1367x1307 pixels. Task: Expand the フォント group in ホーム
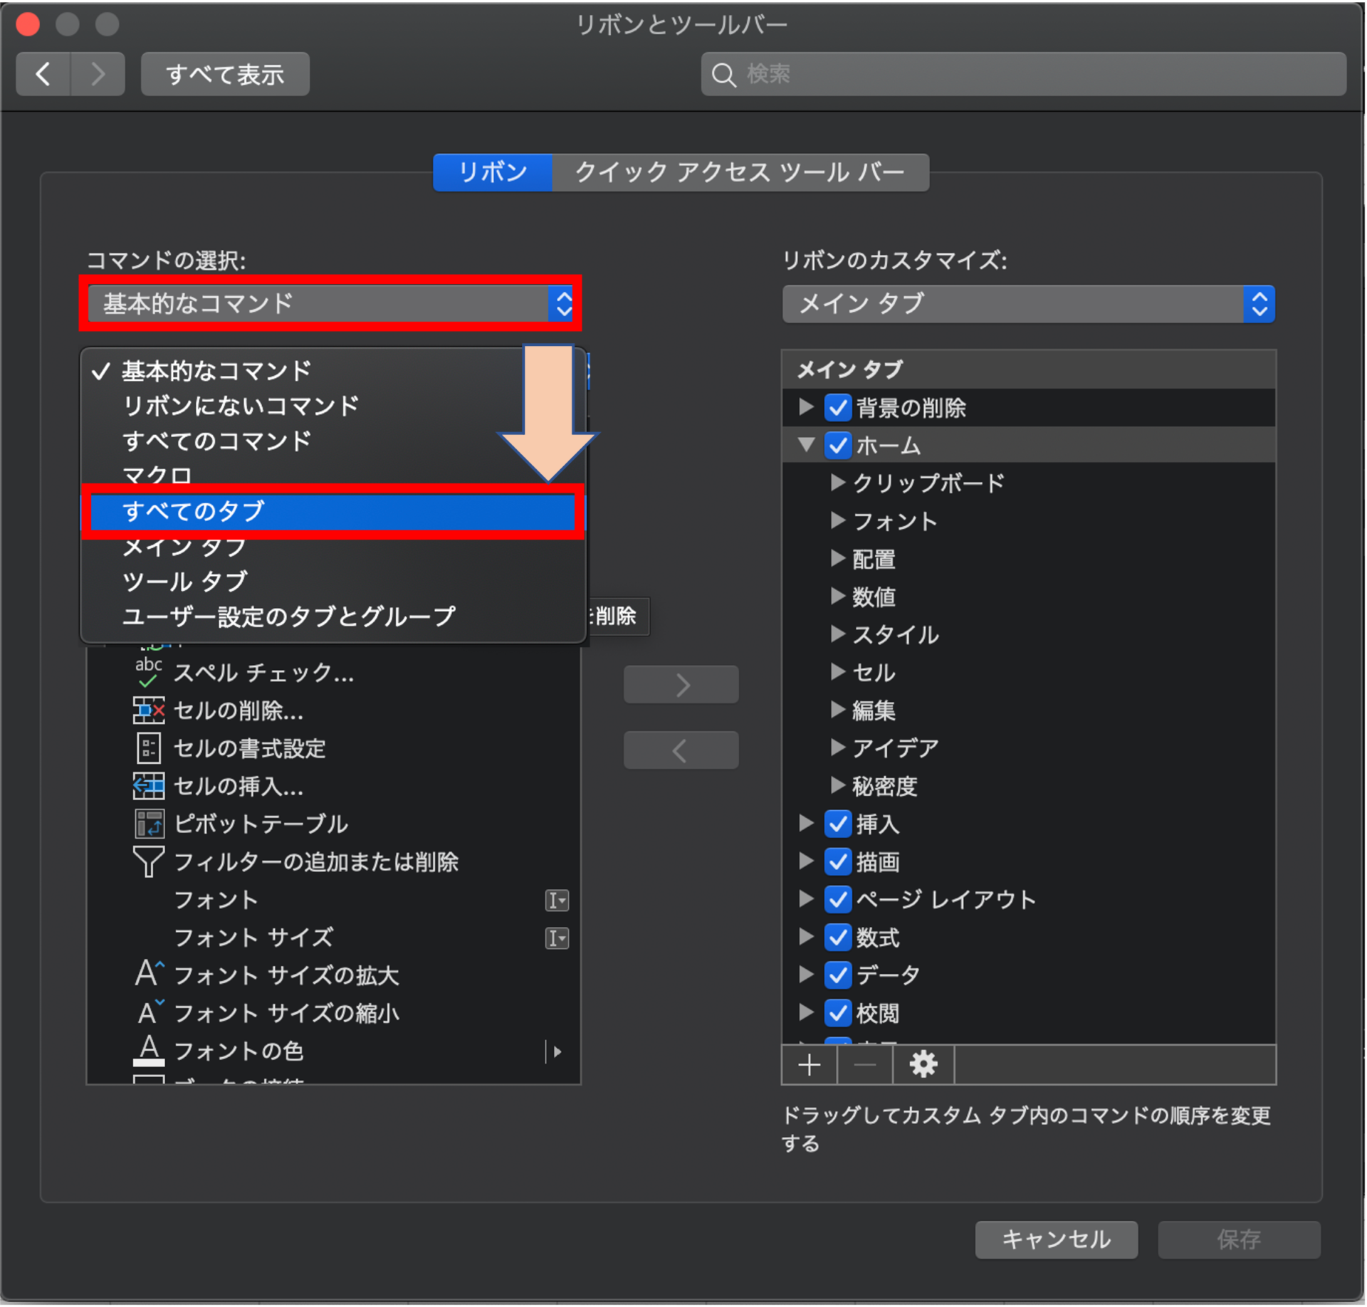(837, 521)
